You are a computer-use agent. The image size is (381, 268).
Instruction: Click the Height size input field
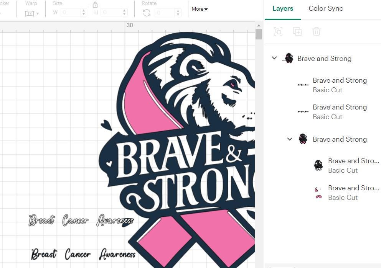click(112, 12)
